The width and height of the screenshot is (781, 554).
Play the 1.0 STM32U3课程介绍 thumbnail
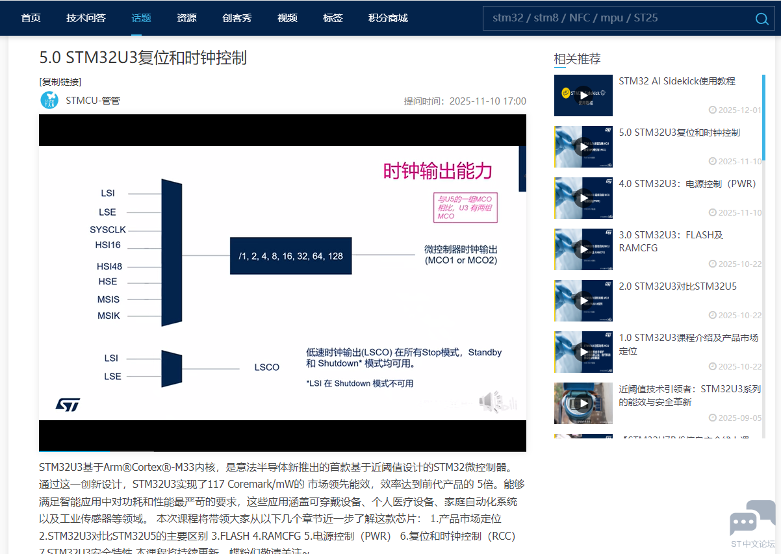[583, 352]
